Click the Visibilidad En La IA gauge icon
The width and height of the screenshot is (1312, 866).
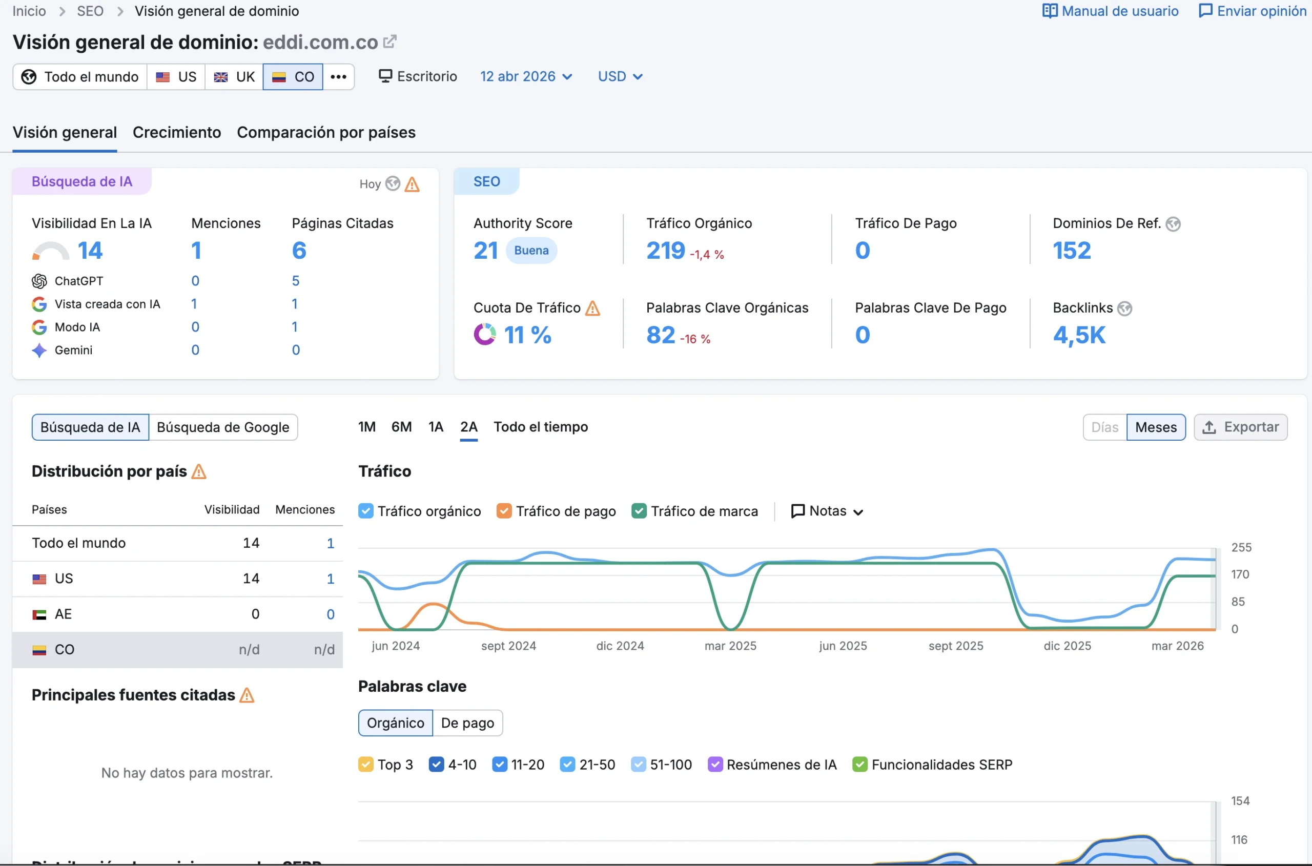point(51,251)
